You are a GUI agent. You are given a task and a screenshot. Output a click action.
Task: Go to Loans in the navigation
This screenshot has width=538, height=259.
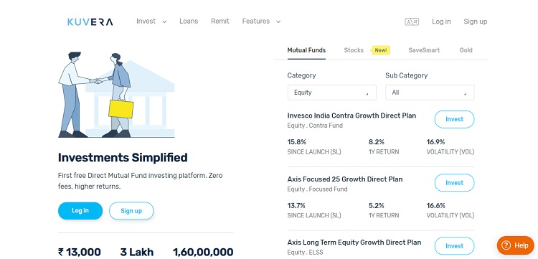click(x=189, y=22)
